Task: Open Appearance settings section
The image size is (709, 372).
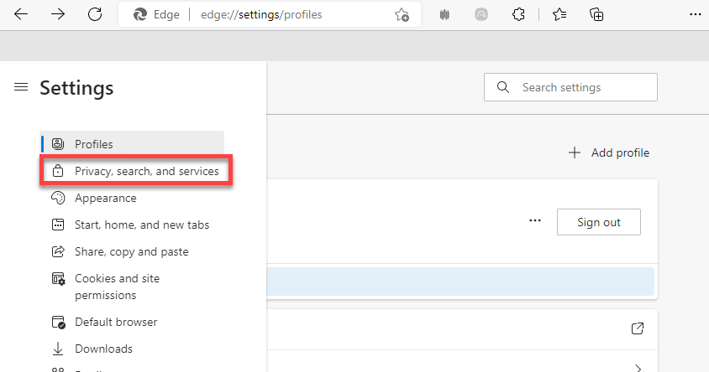Action: coord(105,198)
